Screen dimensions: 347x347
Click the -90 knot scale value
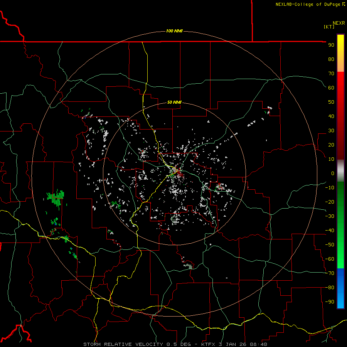330,302
